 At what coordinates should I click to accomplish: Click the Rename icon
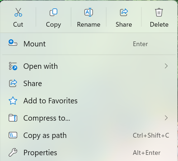pyautogui.click(x=89, y=12)
